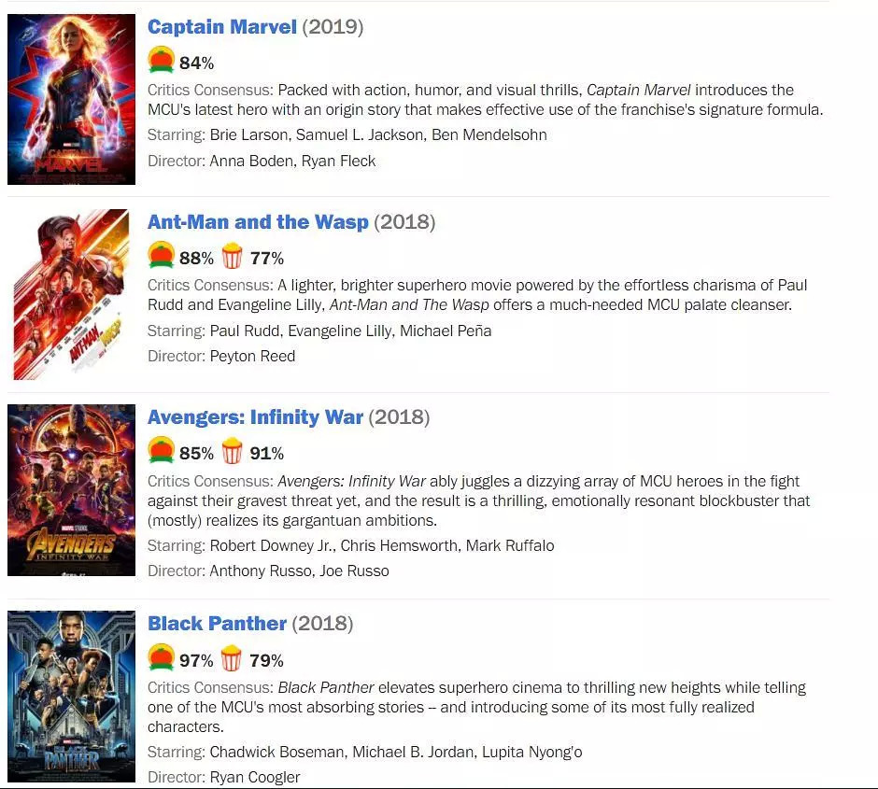This screenshot has width=878, height=789.
Task: Click Ant-Man and the Wasp's popcorn audience icon
Action: tap(232, 256)
